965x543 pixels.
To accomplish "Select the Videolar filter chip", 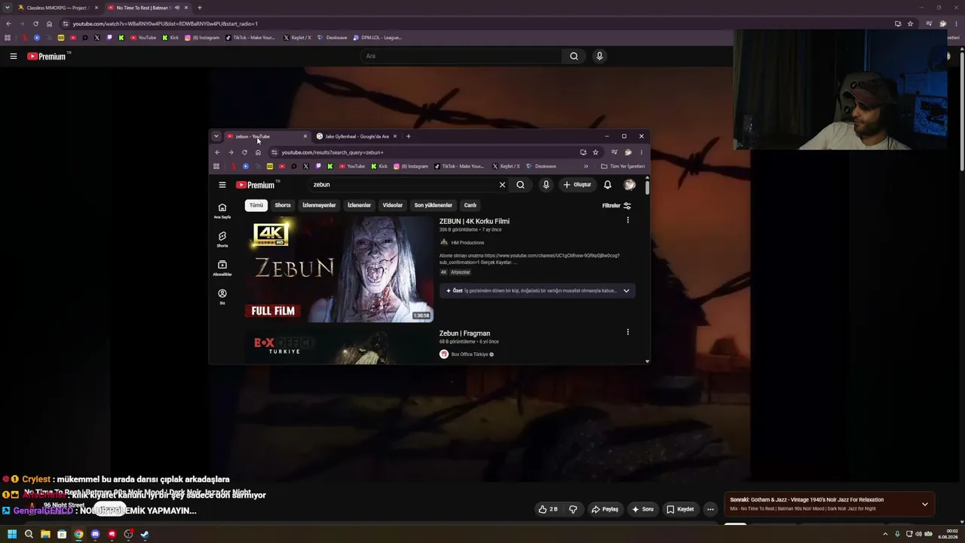I will pyautogui.click(x=392, y=205).
